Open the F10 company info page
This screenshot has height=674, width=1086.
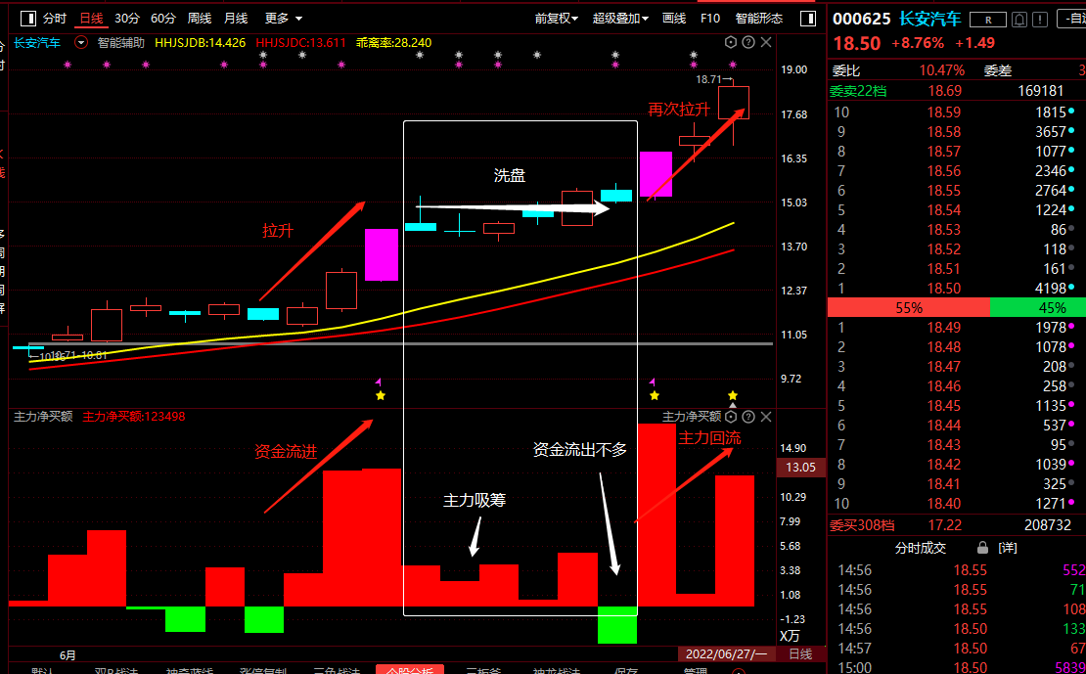pyautogui.click(x=710, y=18)
